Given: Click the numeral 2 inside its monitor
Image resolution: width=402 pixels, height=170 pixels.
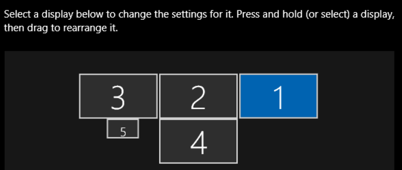Looking at the screenshot, I should coord(198,97).
